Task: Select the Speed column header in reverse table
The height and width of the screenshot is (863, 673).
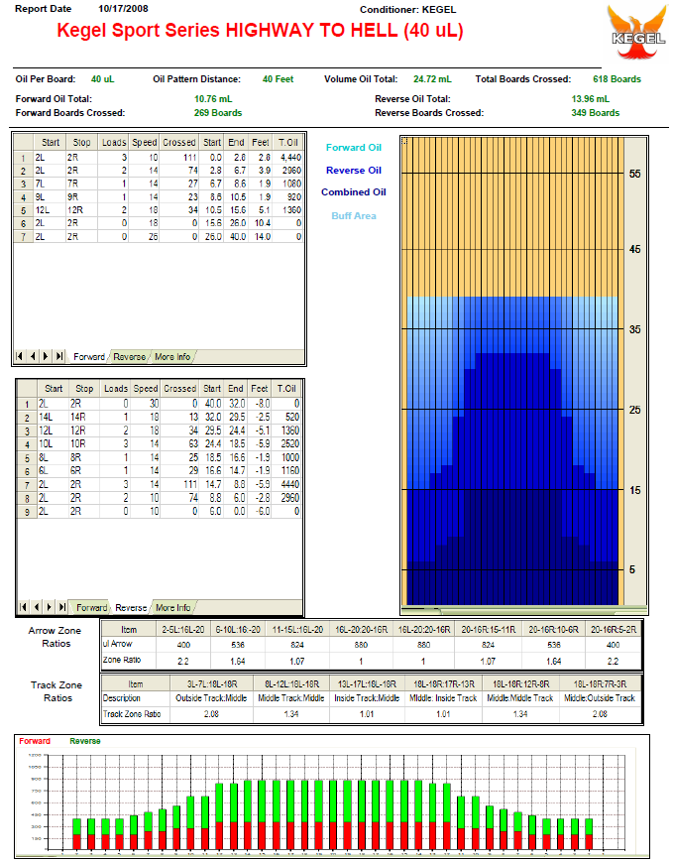Action: (x=146, y=388)
